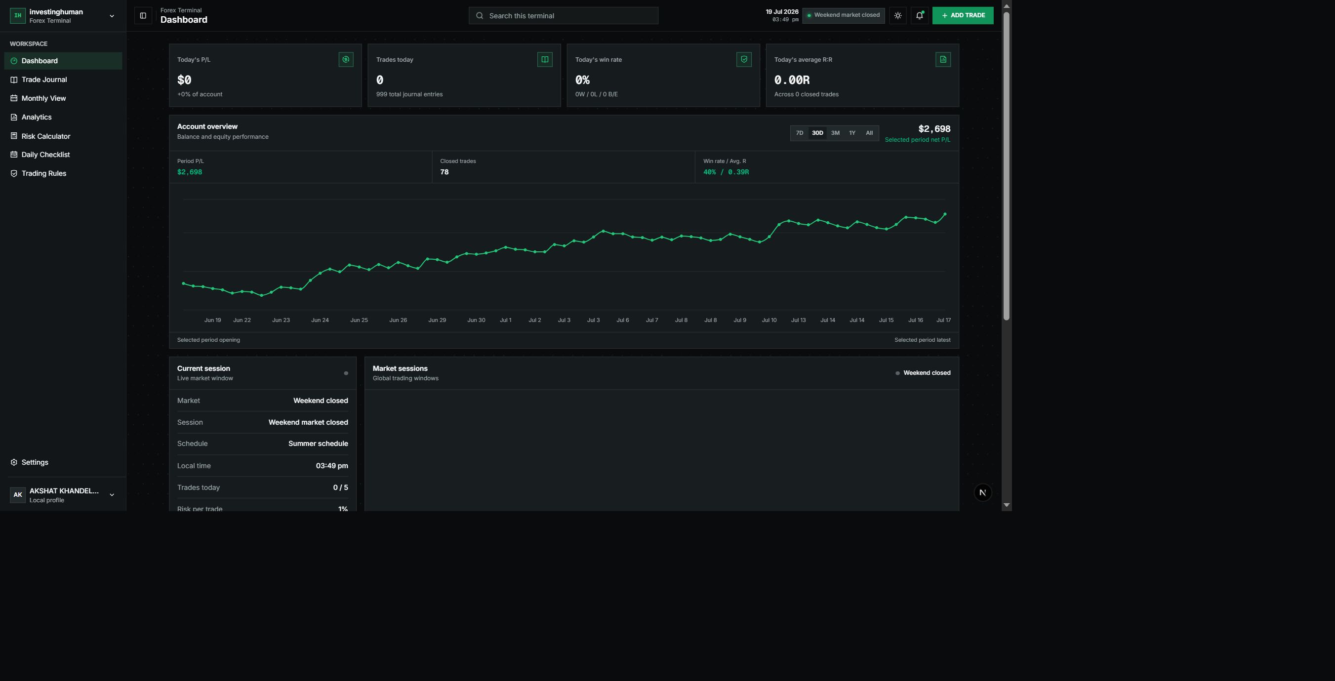This screenshot has height=681, width=1335.
Task: Select the 7D period tab
Action: click(800, 133)
